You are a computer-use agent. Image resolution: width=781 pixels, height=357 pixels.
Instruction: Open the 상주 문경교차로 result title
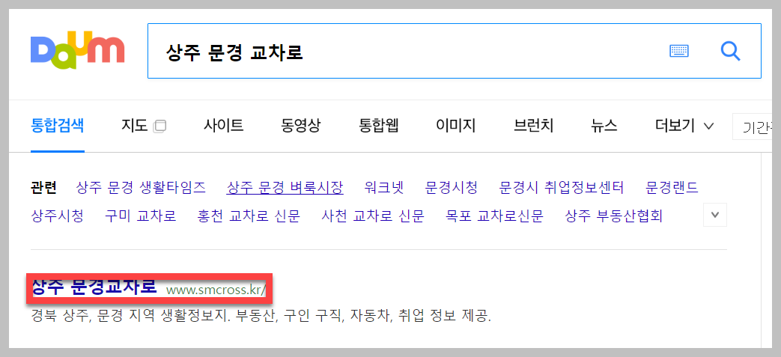click(x=94, y=287)
